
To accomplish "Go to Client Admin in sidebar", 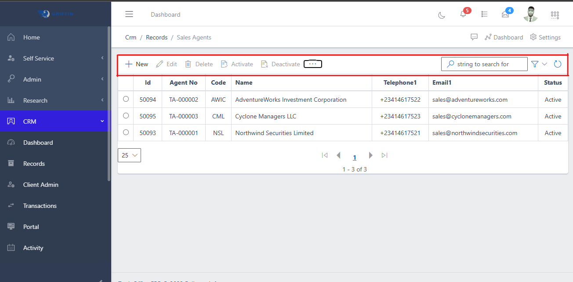I will [x=40, y=185].
